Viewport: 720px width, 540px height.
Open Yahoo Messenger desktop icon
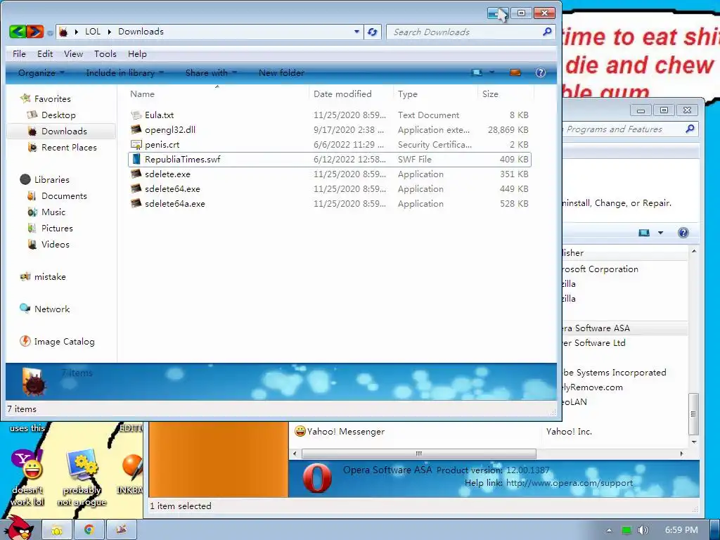click(x=27, y=477)
